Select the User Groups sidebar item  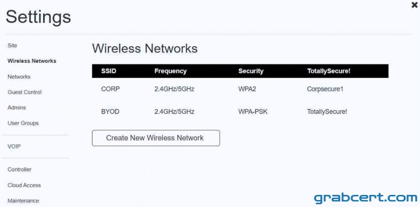23,123
